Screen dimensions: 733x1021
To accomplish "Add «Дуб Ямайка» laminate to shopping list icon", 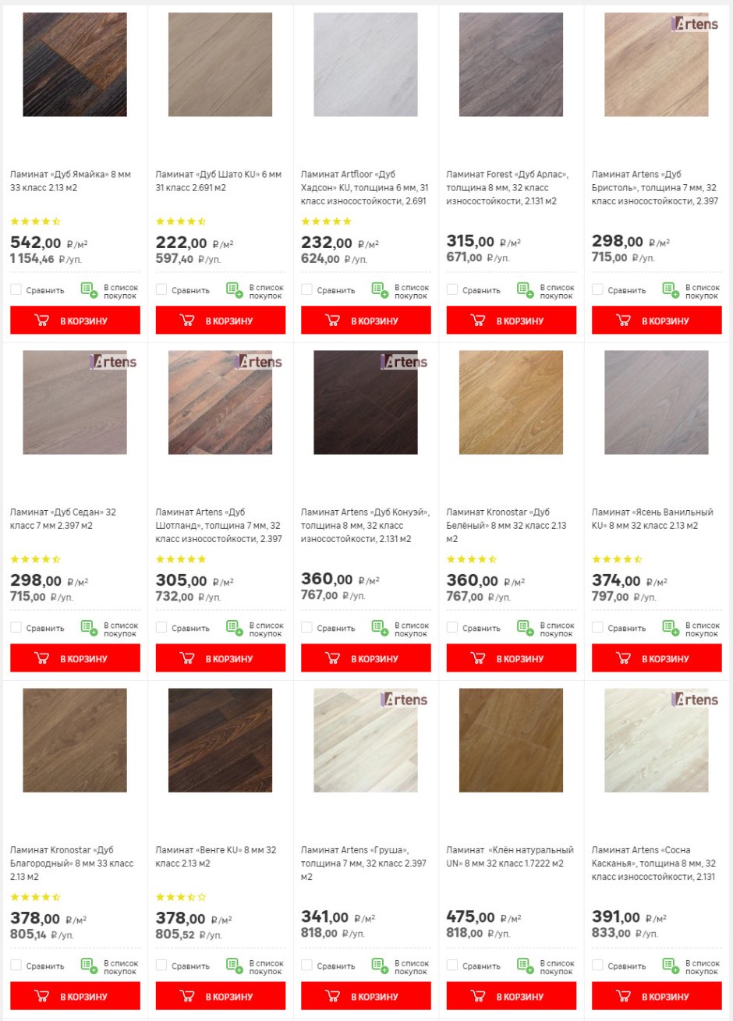I will [89, 290].
